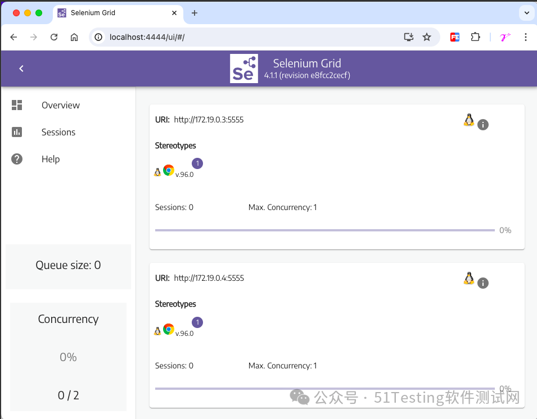537x419 pixels.
Task: Open the Help question mark icon
Action: (x=17, y=159)
